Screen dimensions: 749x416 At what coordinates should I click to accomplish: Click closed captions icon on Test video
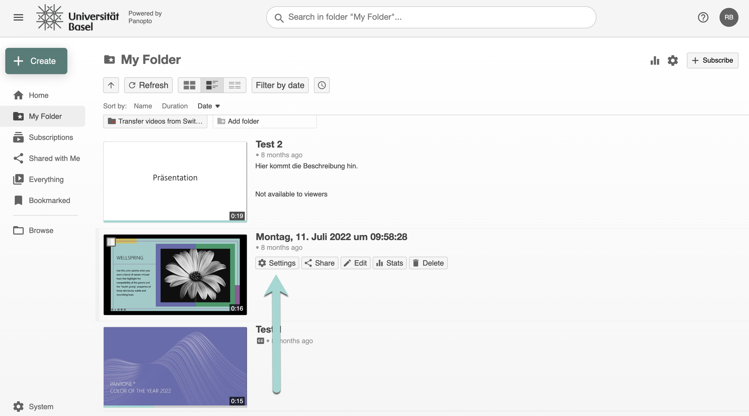[x=260, y=341]
